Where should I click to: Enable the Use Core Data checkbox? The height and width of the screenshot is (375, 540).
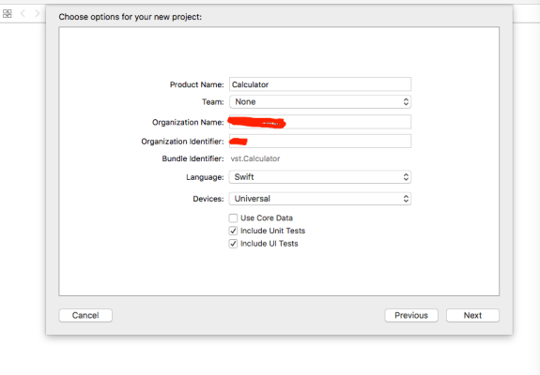[x=233, y=218]
